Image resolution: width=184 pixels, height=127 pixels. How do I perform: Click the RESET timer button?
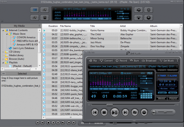pyautogui.click(x=173, y=93)
